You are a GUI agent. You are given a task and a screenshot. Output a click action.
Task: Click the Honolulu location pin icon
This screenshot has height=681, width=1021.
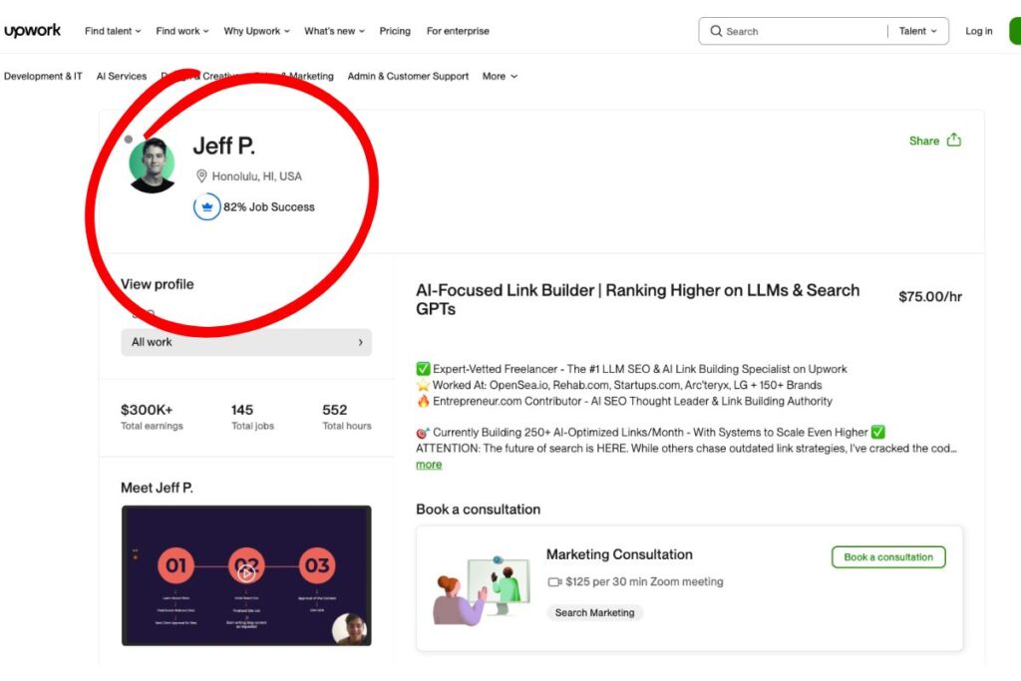(x=201, y=176)
